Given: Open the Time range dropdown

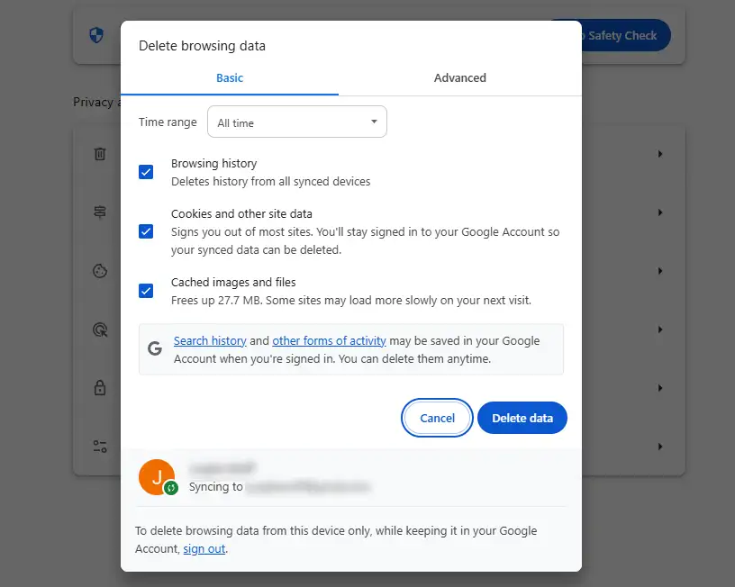Looking at the screenshot, I should pos(297,122).
